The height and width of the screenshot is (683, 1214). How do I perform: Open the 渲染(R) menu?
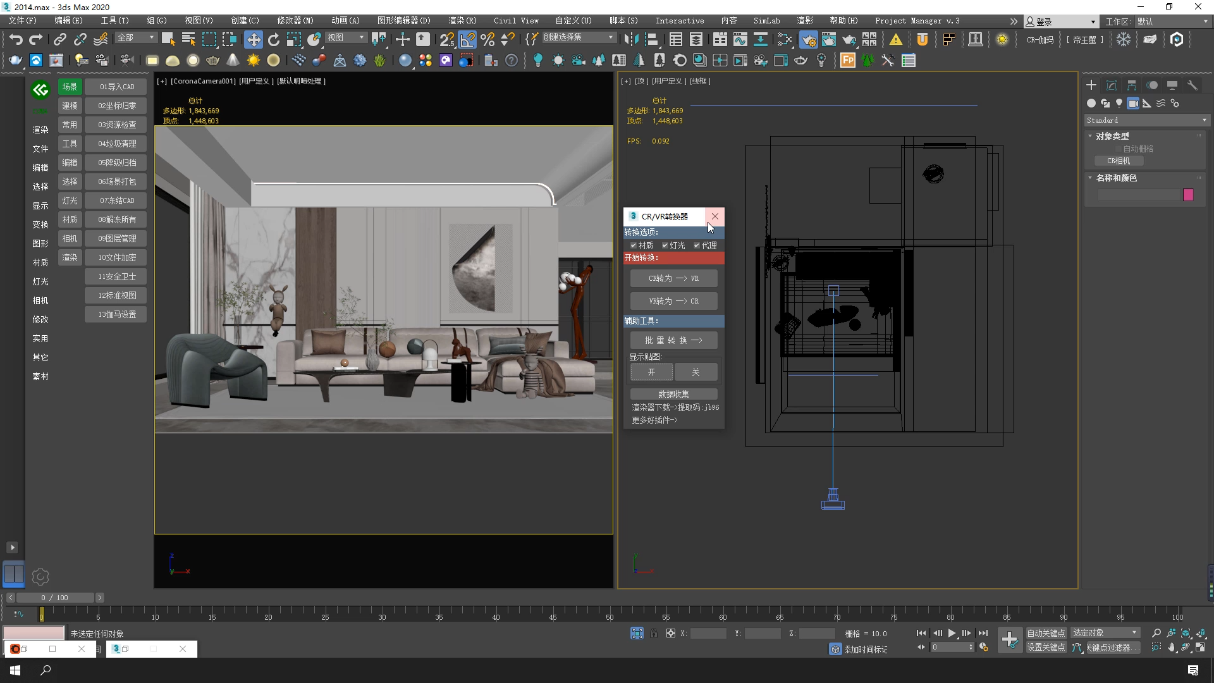(x=462, y=21)
